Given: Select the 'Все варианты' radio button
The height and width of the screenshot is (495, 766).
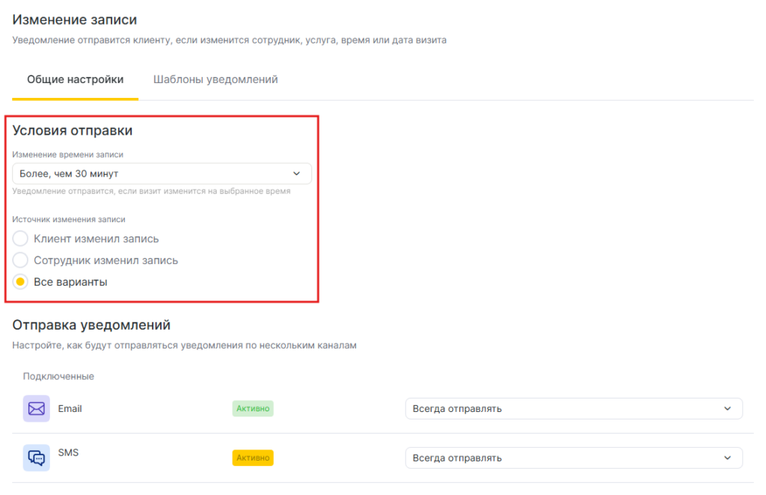Looking at the screenshot, I should tap(21, 282).
